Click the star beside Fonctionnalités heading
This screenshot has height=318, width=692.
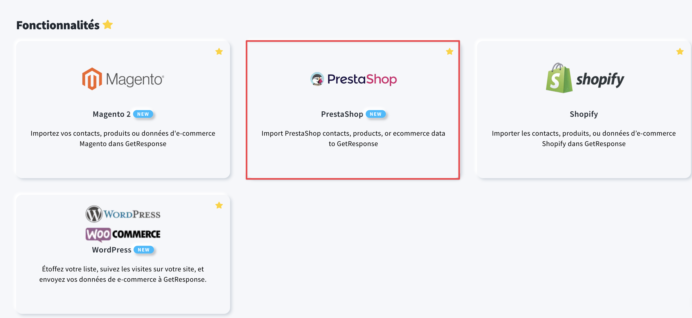click(x=108, y=25)
